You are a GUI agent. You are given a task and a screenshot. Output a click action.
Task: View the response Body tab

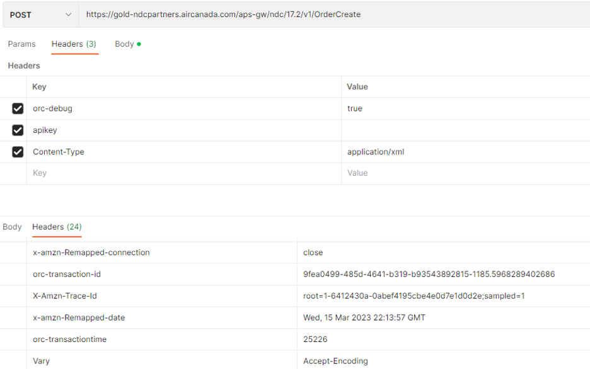[x=11, y=227]
